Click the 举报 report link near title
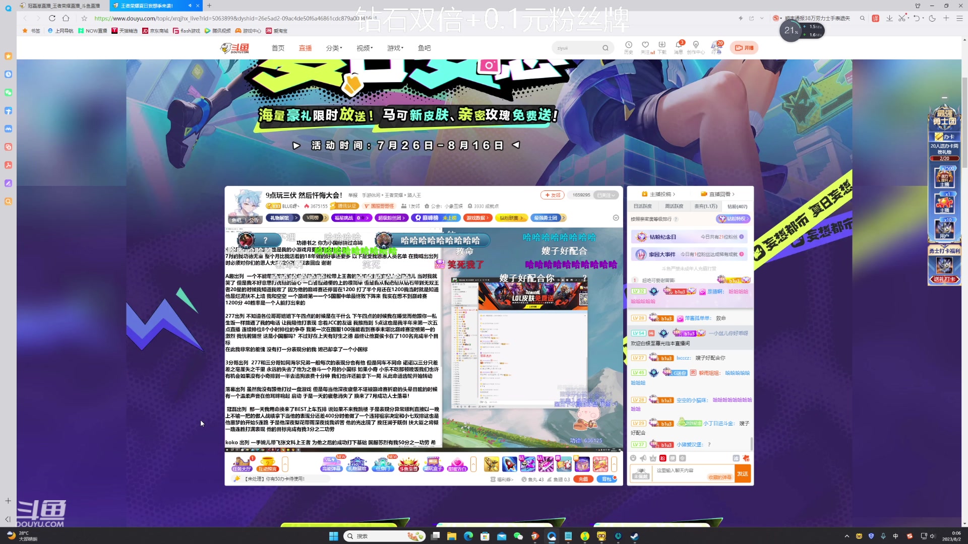Image resolution: width=968 pixels, height=544 pixels. (x=353, y=195)
